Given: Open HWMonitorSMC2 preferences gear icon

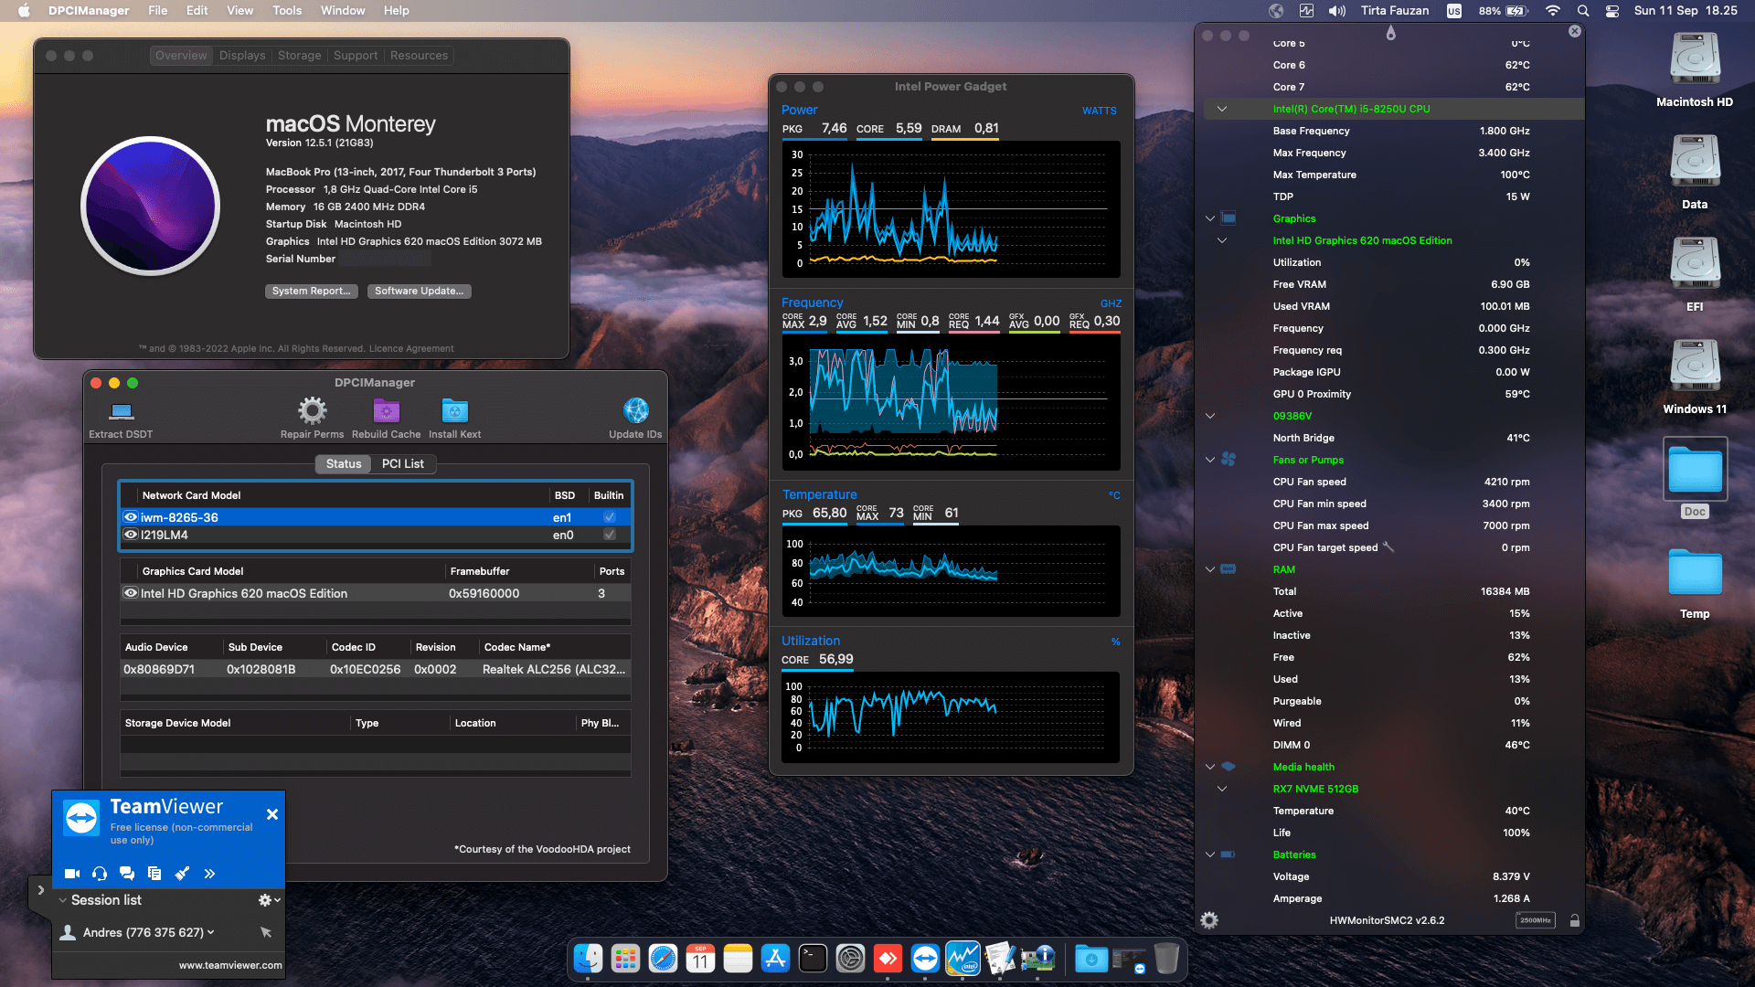Looking at the screenshot, I should (x=1208, y=920).
